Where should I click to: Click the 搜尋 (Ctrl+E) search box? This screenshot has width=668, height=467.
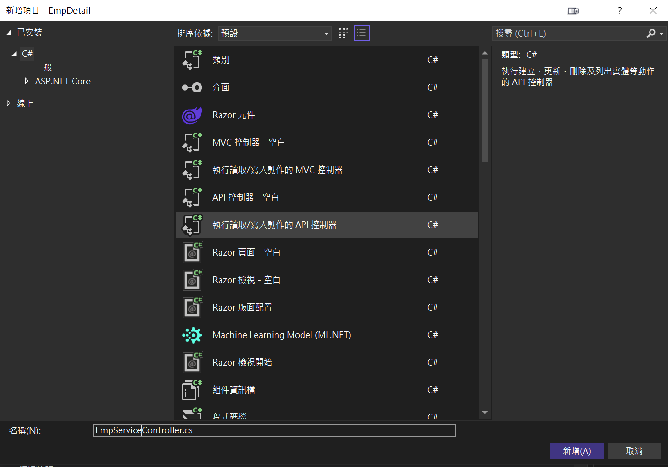(x=568, y=33)
